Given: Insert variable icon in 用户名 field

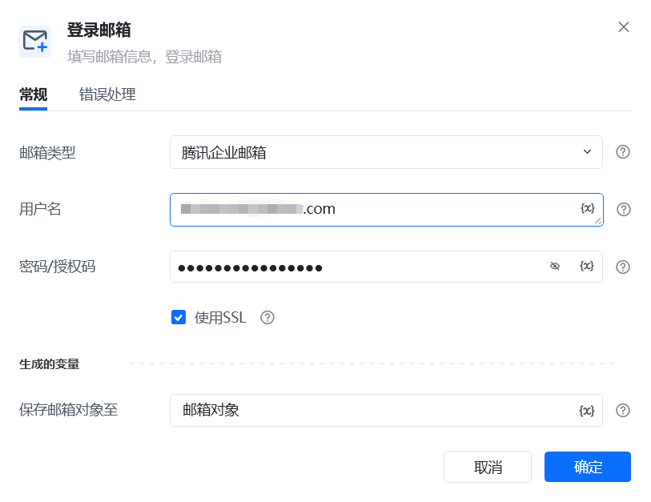Looking at the screenshot, I should pos(588,208).
